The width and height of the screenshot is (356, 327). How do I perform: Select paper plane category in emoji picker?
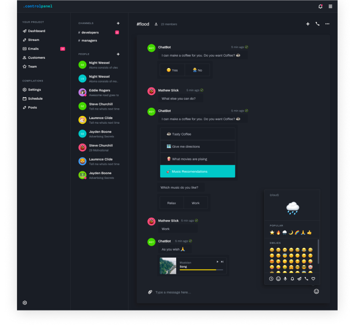click(x=299, y=279)
